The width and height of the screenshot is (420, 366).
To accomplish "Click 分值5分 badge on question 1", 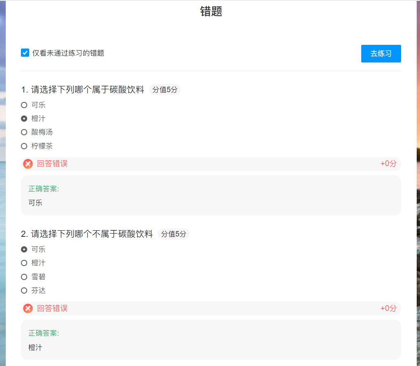I will pyautogui.click(x=165, y=90).
